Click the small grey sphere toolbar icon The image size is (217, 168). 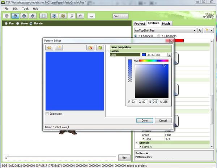pos(80,16)
